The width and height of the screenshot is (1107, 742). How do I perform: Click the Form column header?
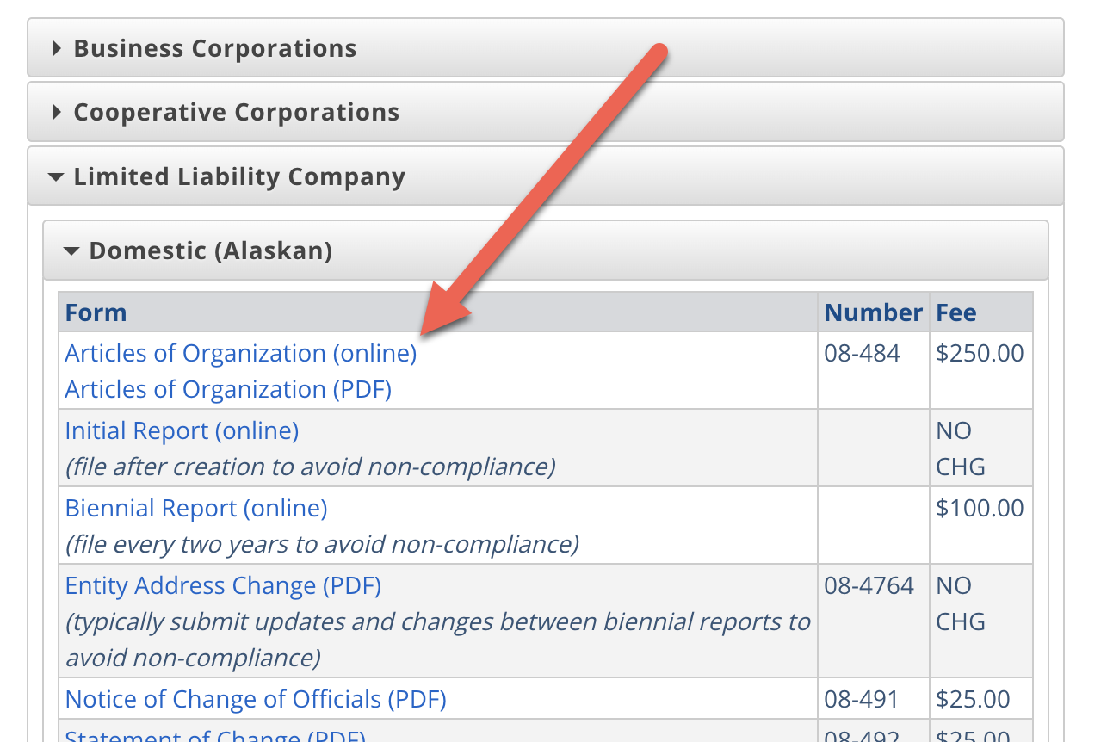96,312
